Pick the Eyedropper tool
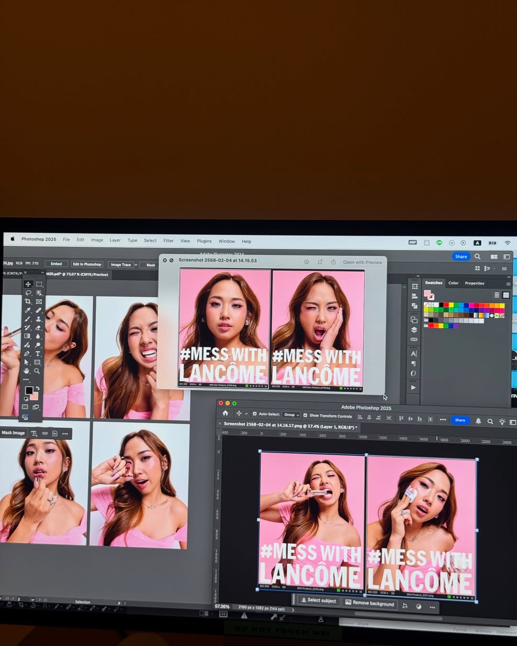The image size is (517, 646). click(x=28, y=311)
